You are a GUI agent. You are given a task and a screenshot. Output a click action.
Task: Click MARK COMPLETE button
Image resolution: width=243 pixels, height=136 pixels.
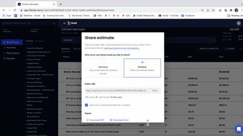[x=207, y=49]
